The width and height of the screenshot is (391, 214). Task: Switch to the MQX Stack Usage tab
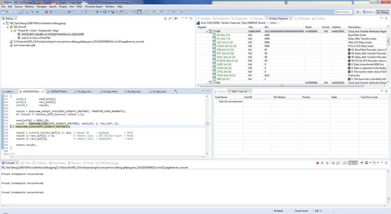pyautogui.click(x=107, y=163)
